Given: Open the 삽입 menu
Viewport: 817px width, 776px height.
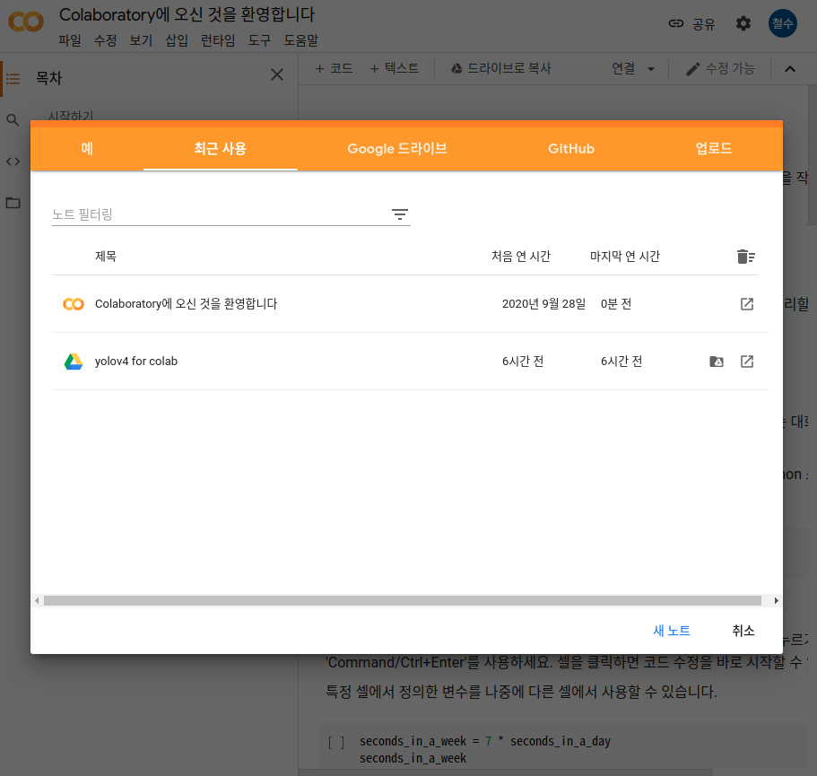Looking at the screenshot, I should tap(177, 40).
